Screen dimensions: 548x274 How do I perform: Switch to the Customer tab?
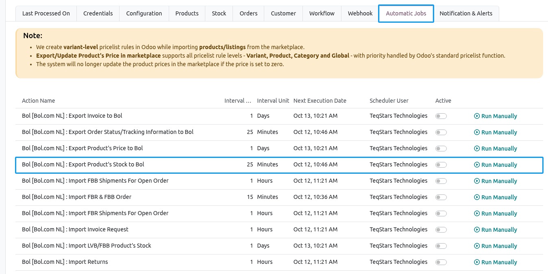(x=283, y=13)
